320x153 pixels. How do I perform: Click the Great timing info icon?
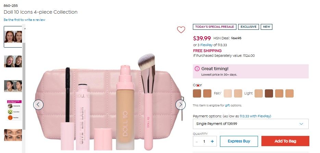point(197,69)
